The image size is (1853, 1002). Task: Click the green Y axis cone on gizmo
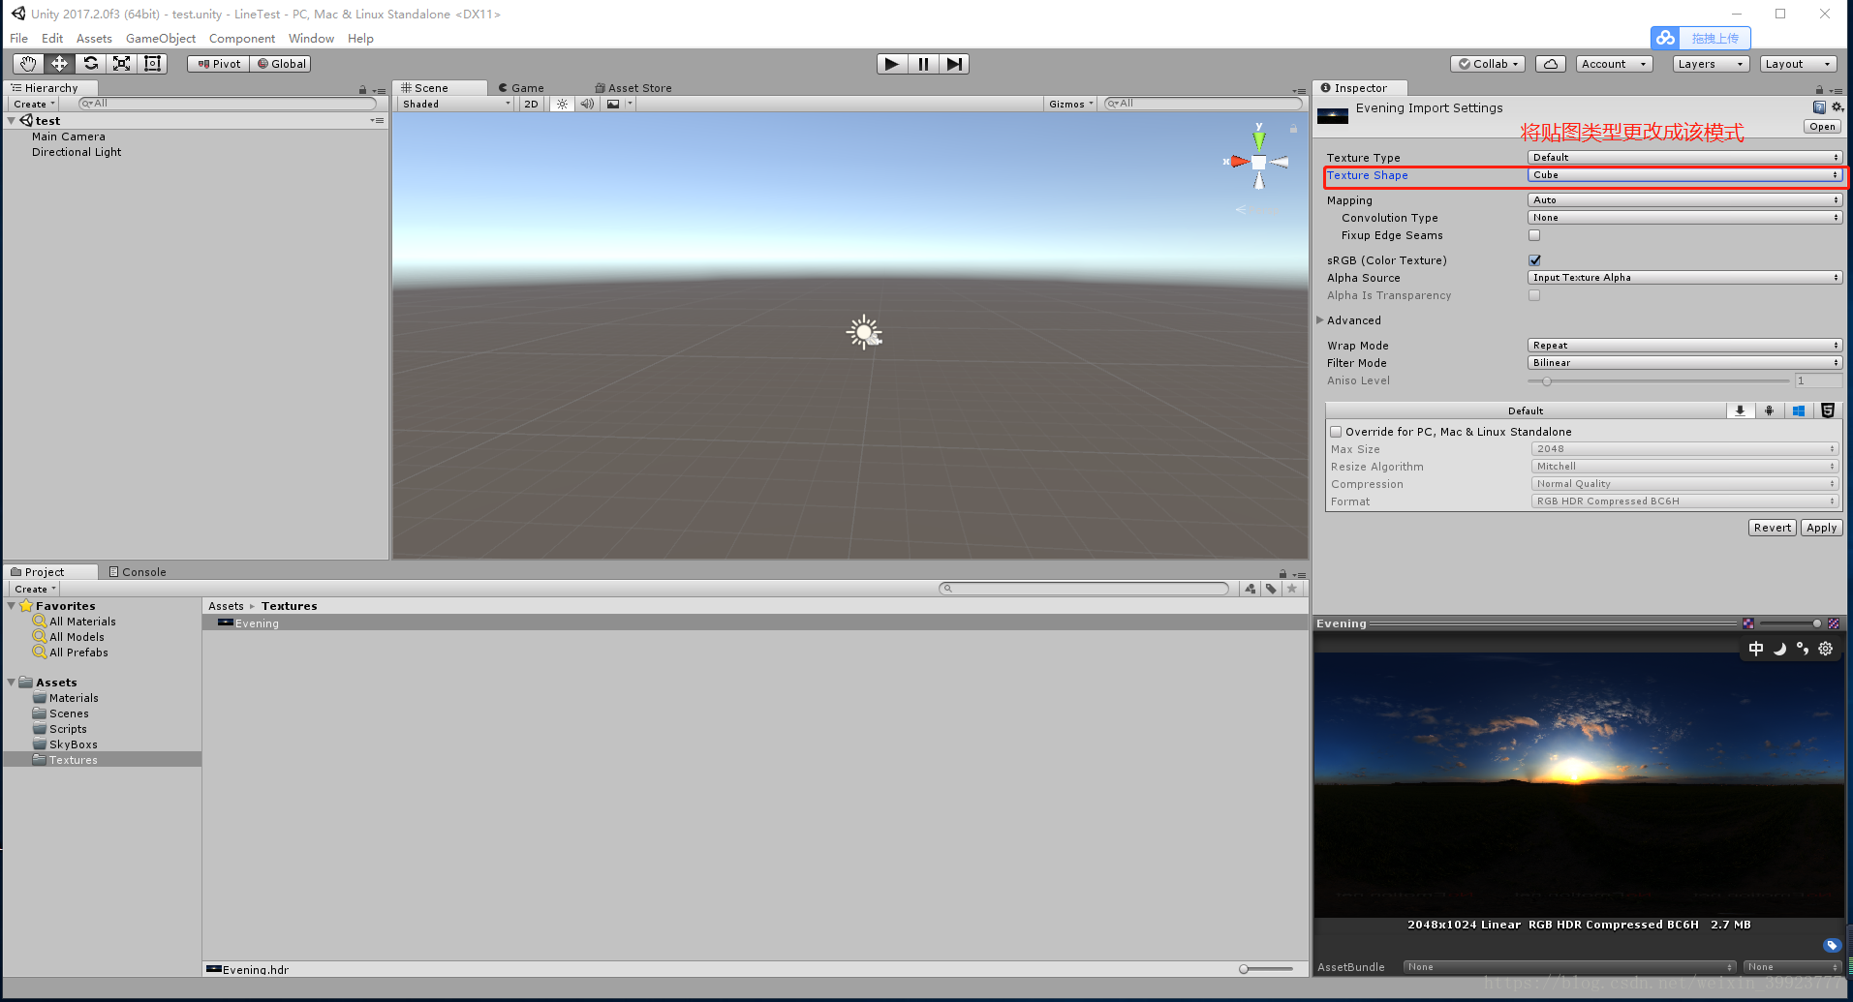[x=1258, y=141]
